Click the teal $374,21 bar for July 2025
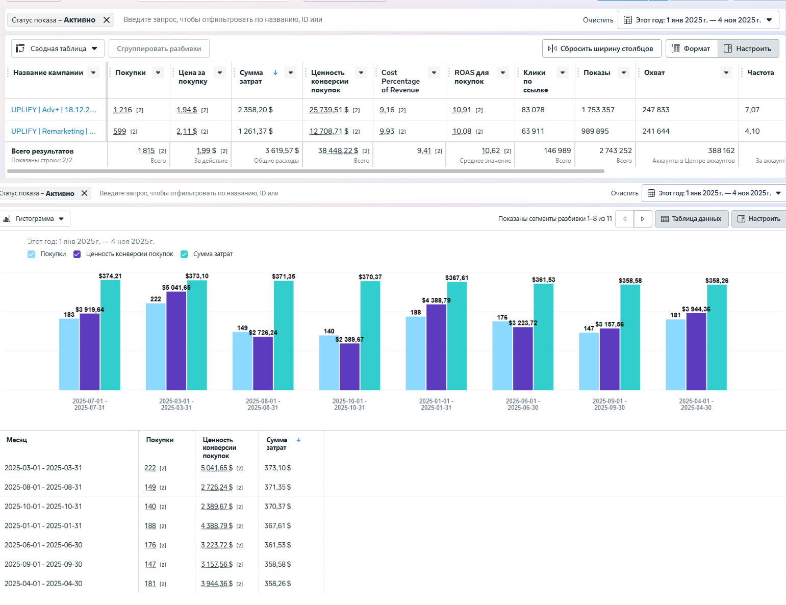786x605 pixels. tap(110, 335)
